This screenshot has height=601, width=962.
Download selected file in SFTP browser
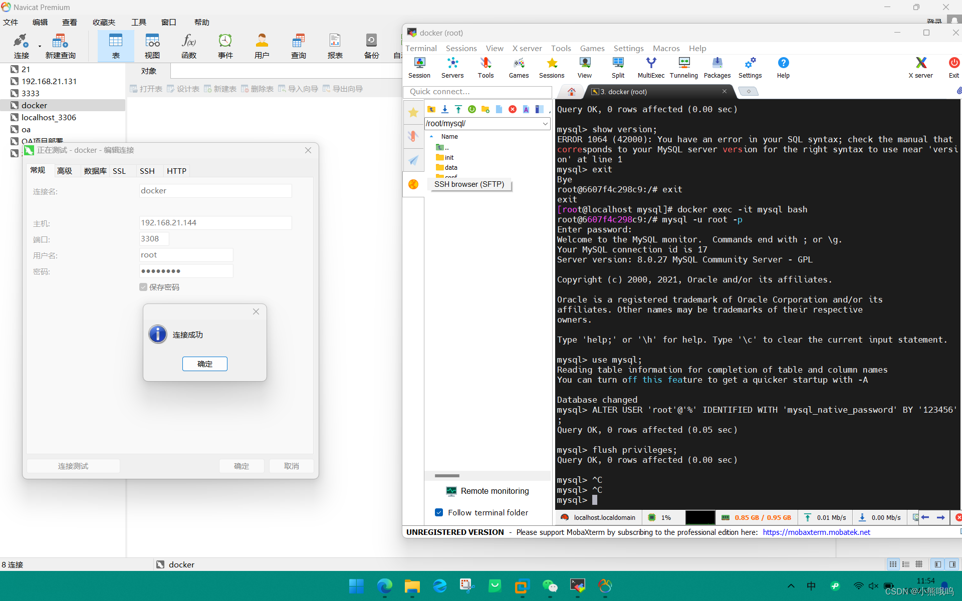444,109
